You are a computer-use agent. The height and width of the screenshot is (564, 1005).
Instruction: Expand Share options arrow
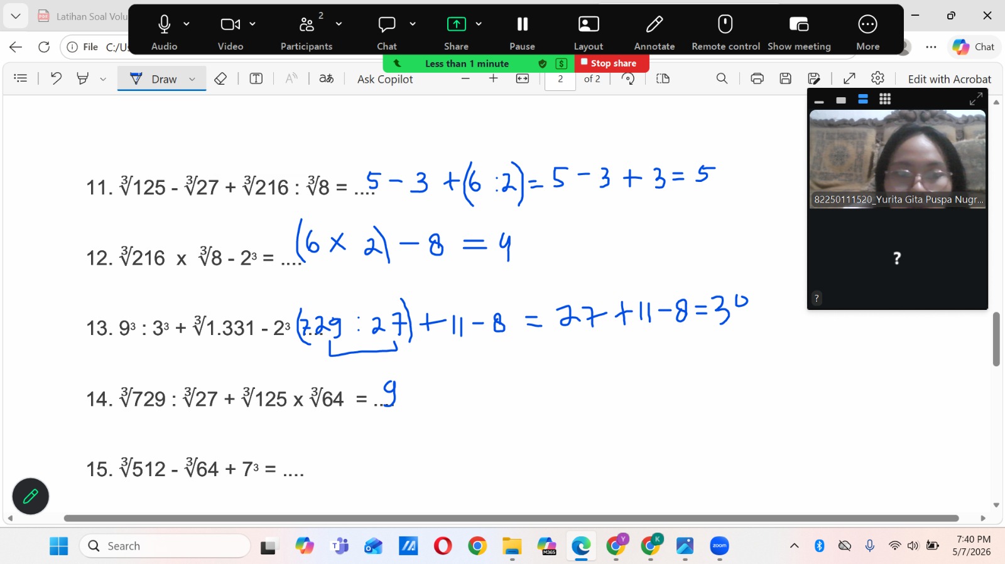click(x=479, y=24)
